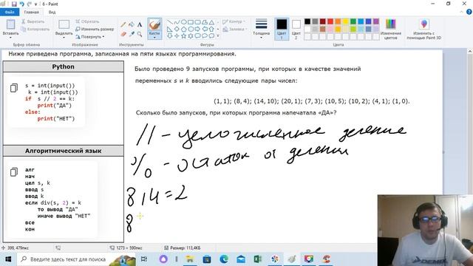Click the vertical scrollbar up arrow
Viewport: 473px width, 266px height.
(470, 52)
